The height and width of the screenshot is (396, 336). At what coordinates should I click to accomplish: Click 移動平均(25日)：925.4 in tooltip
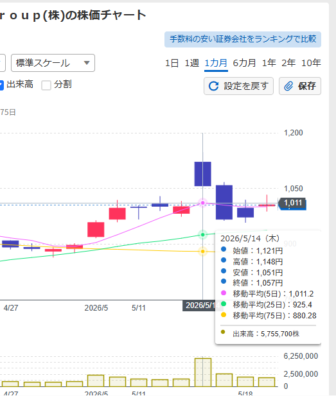272,305
